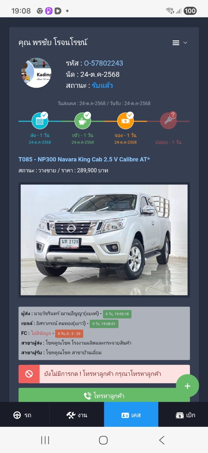Tap the calendar step icon labeled ส่ง

coord(40,121)
